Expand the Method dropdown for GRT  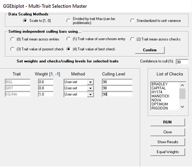coord(91,88)
